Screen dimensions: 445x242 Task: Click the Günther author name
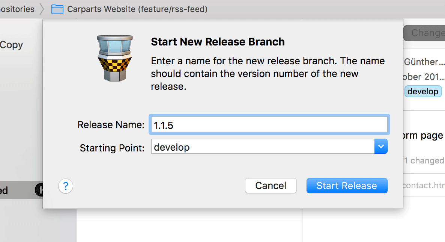click(x=424, y=62)
